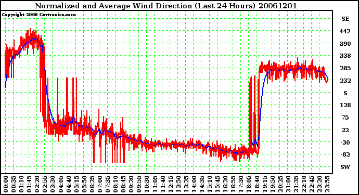
Task: Click the 23:20 time label
Action: click(x=319, y=184)
